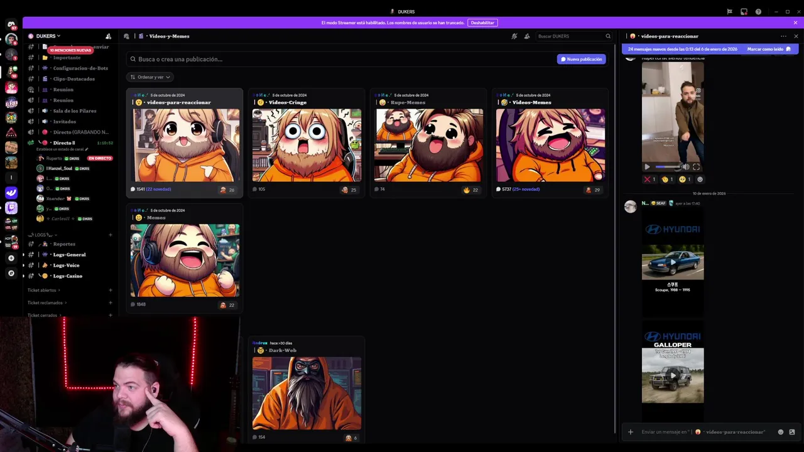Open more options on videos-para-reaccionar thread
This screenshot has height=452, width=804.
[x=783, y=36]
